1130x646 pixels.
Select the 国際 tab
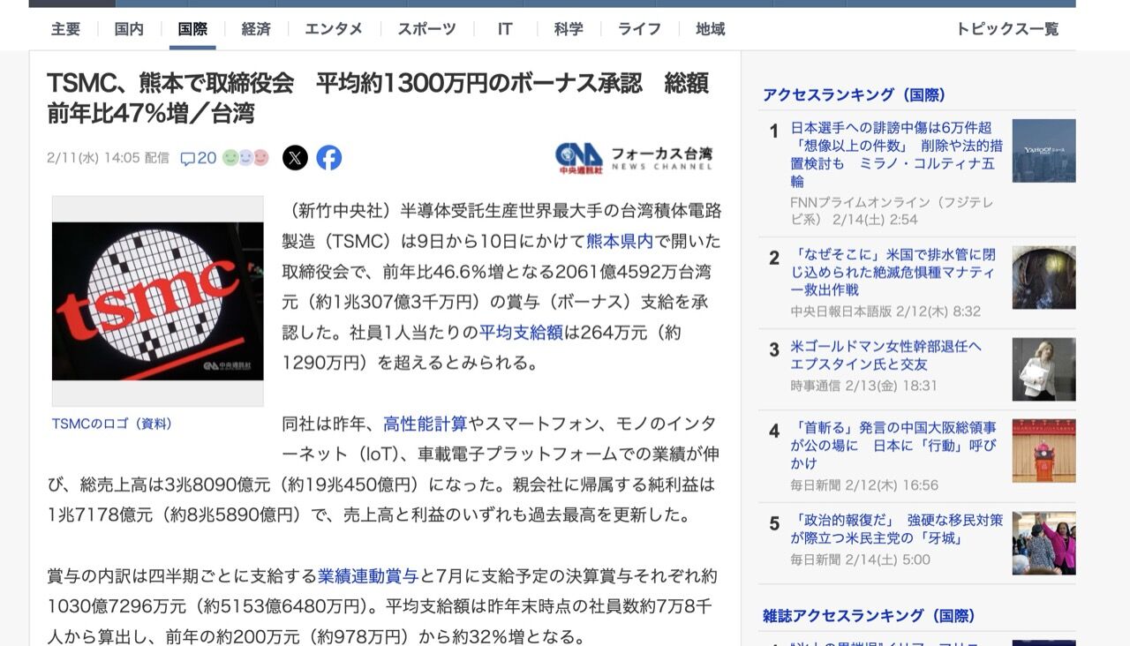(192, 29)
